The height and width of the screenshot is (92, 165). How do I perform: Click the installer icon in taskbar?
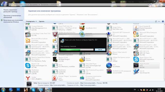pos(48,90)
